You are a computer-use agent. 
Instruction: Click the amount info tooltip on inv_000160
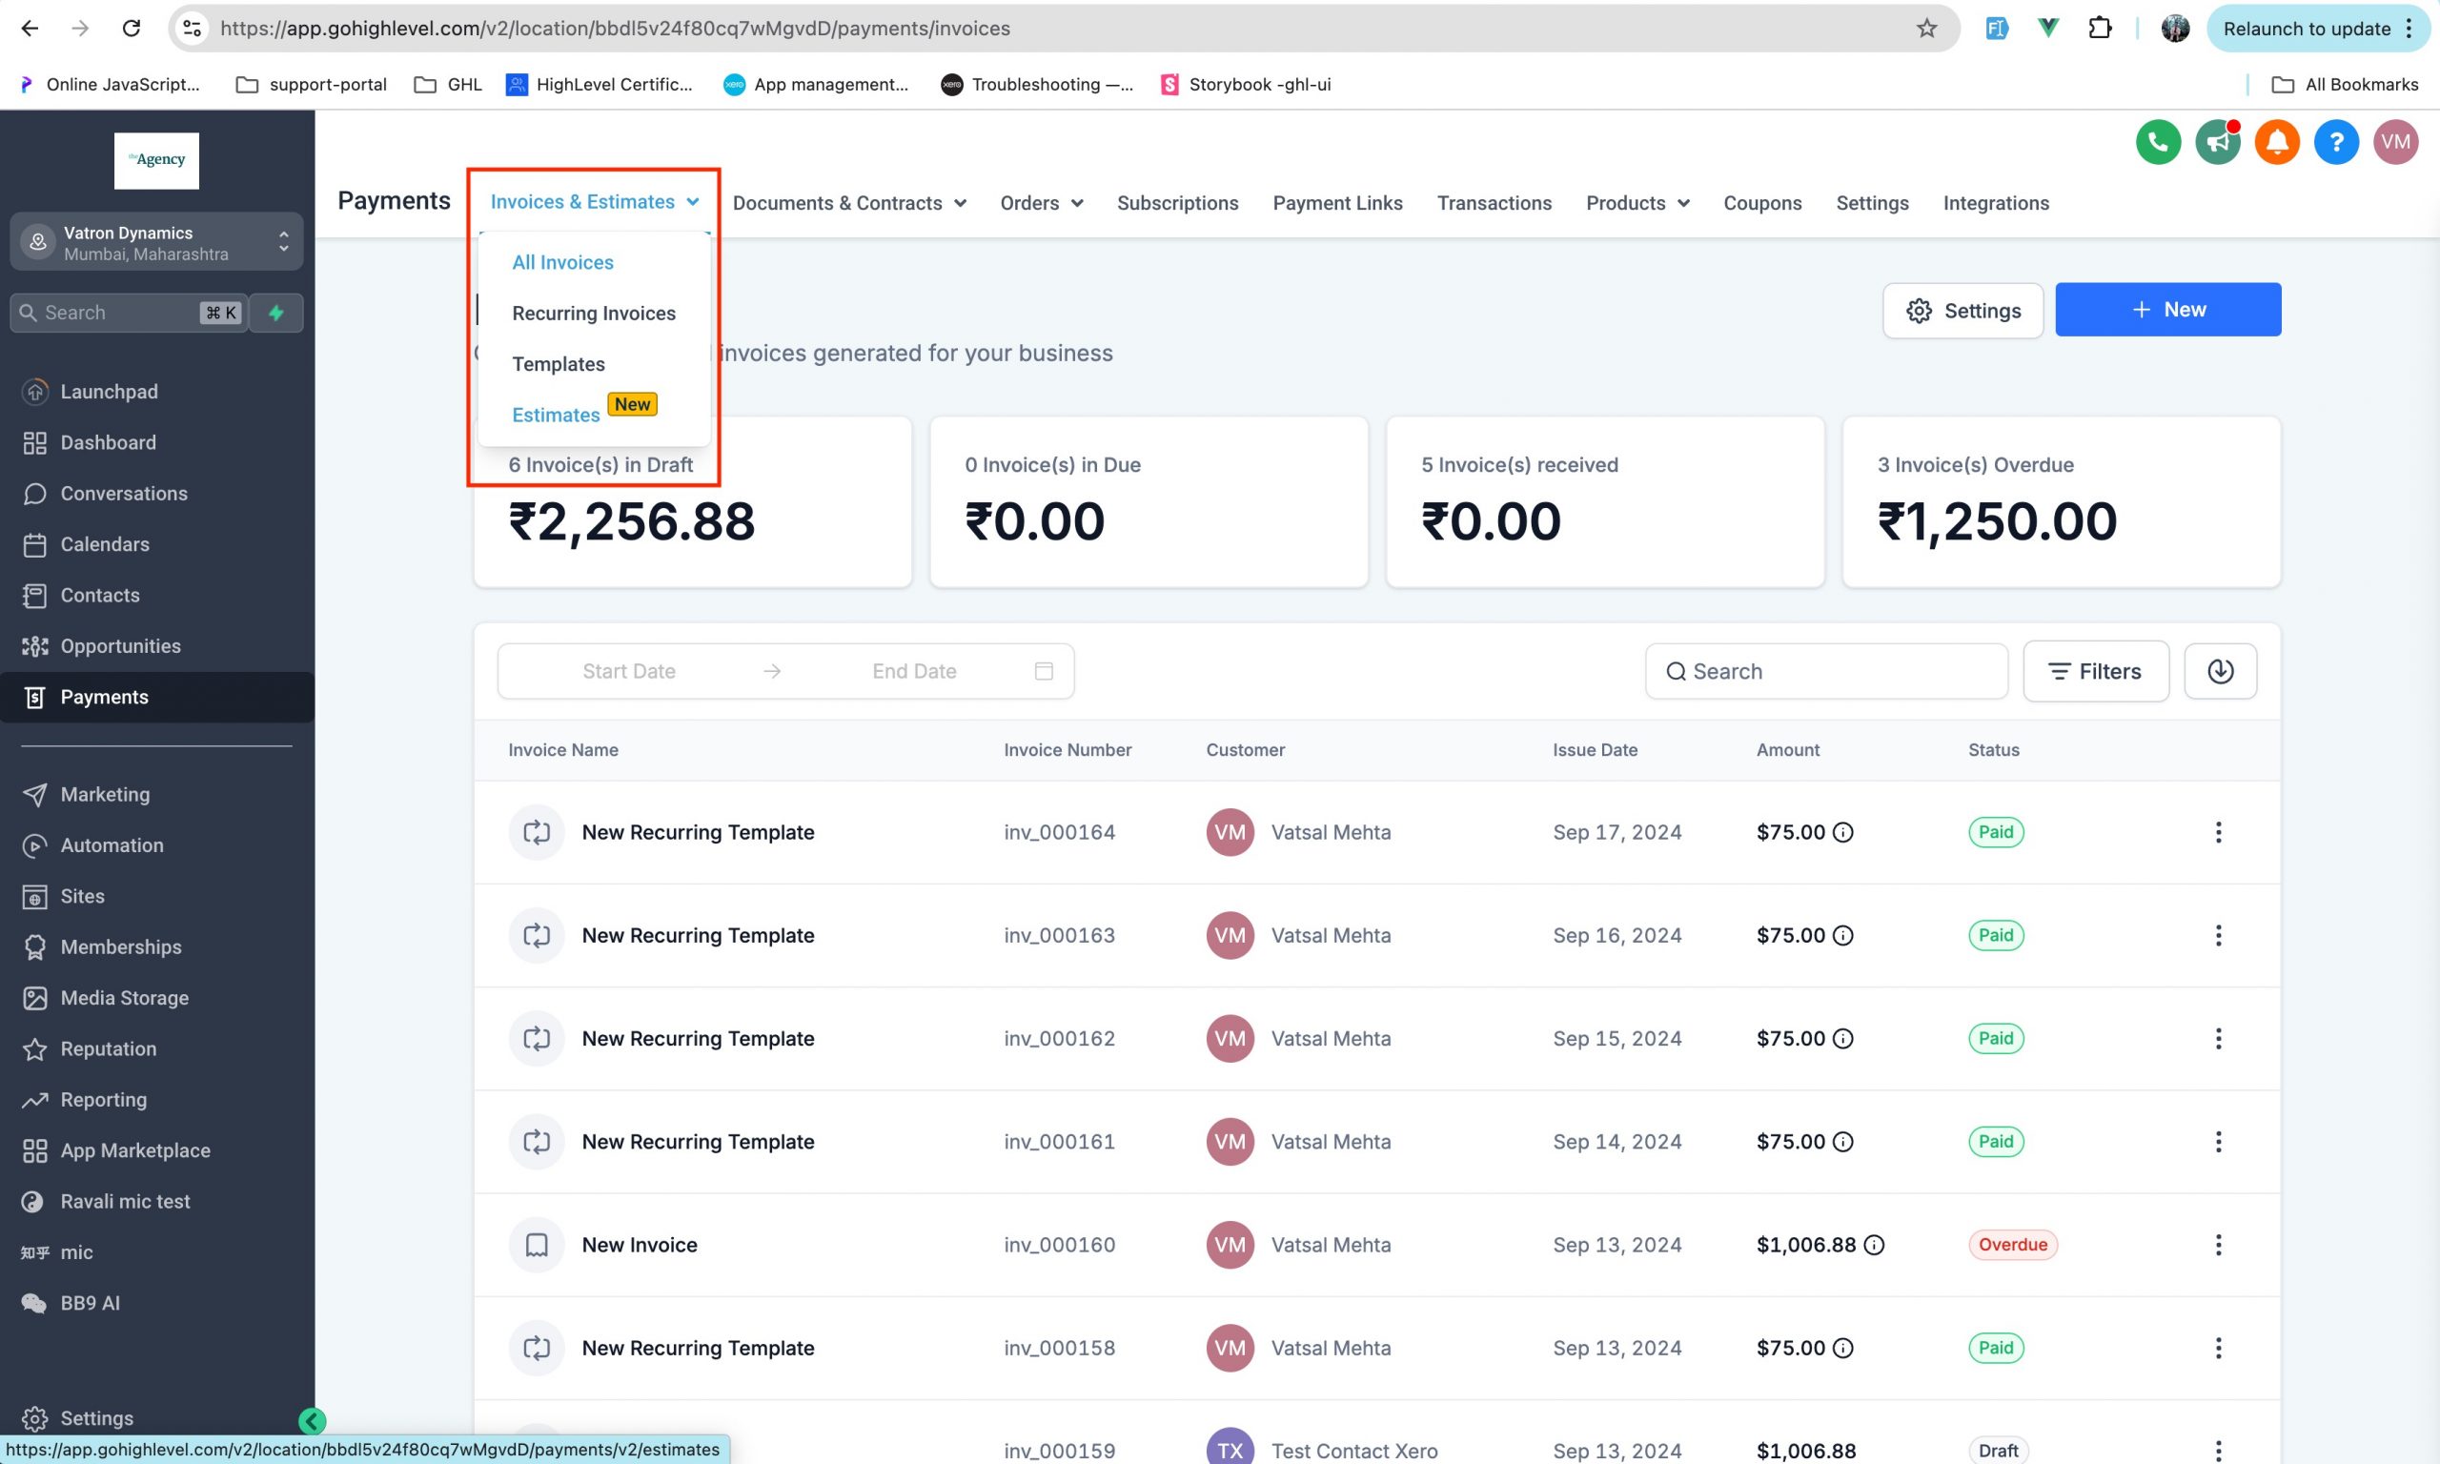point(1873,1245)
